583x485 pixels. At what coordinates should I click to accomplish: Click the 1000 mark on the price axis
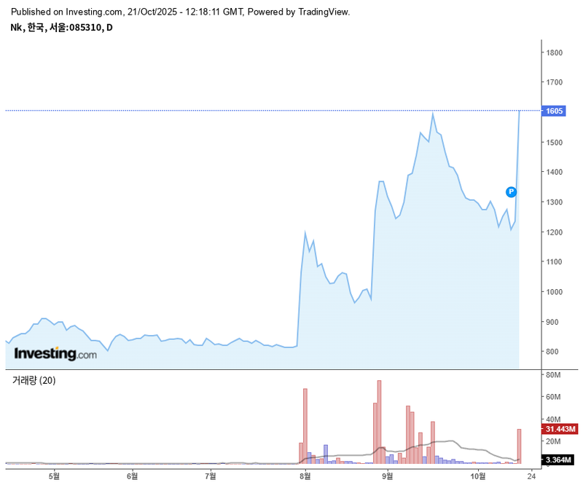pyautogui.click(x=555, y=292)
